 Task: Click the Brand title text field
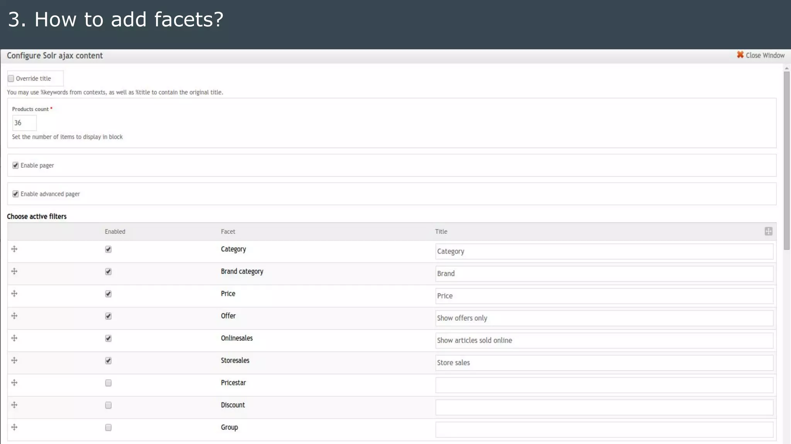coord(604,274)
